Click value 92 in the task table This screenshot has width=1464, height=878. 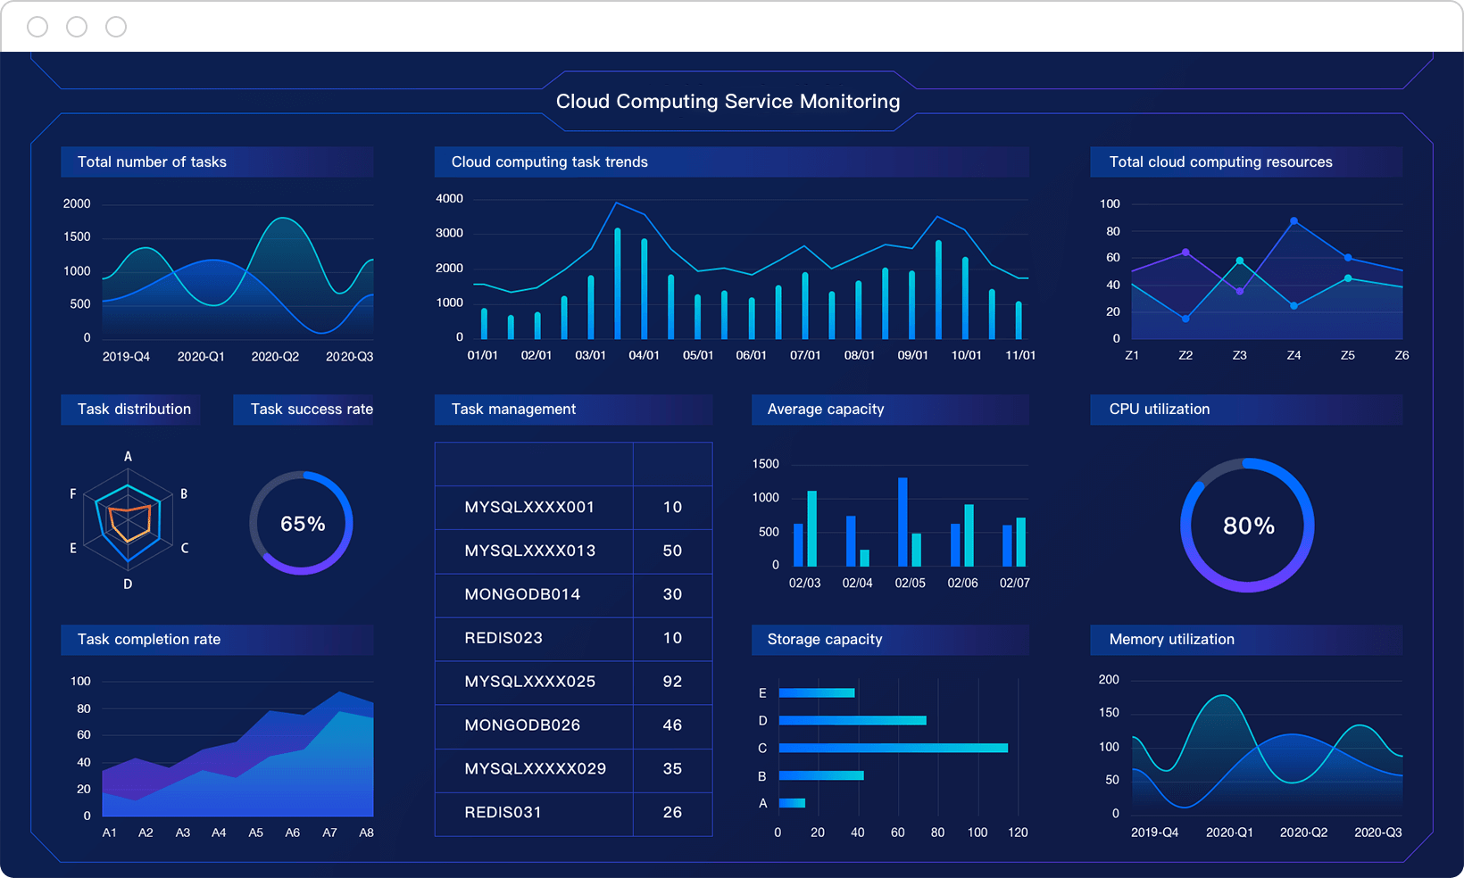(x=672, y=682)
